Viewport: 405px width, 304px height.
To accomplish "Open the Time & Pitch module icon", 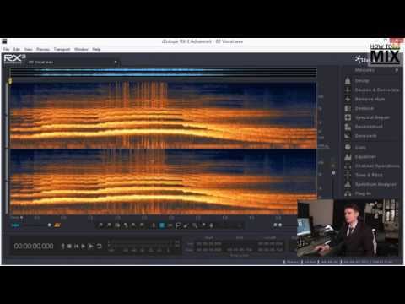I will click(348, 175).
